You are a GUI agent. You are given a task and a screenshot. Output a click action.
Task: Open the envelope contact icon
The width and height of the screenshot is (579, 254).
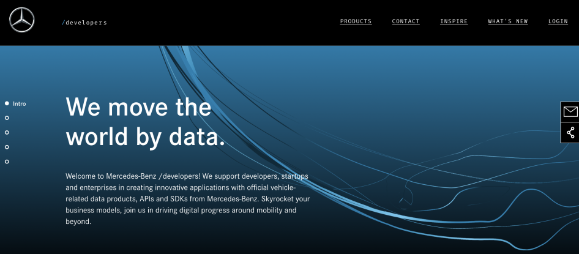pyautogui.click(x=570, y=111)
